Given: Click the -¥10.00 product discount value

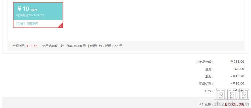Looking at the screenshot, I should 238,83.
